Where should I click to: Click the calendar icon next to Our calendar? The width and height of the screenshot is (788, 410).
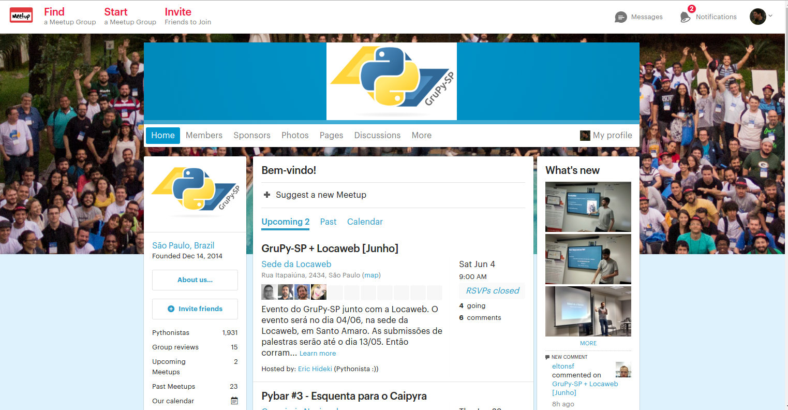[234, 401]
